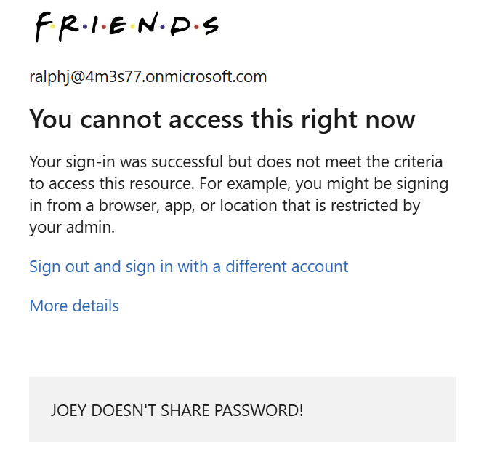Sign out and sign in with different account
Screen dimensions: 484x459
[188, 266]
